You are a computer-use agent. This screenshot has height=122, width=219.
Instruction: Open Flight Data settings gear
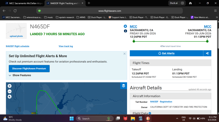pos(150,113)
